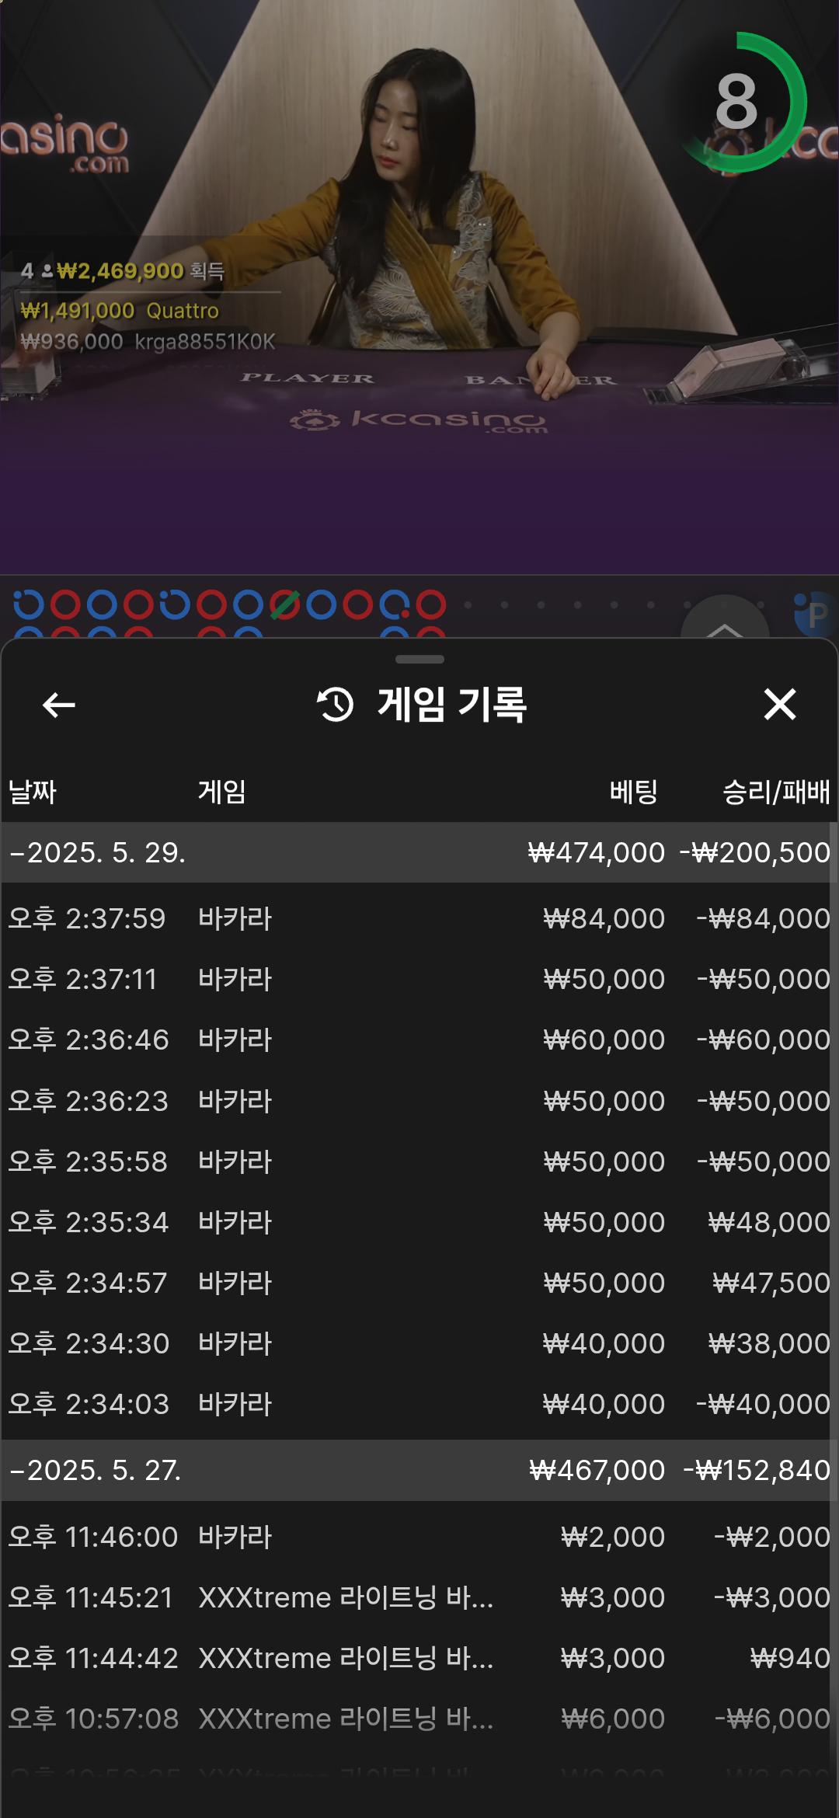The height and width of the screenshot is (1818, 839).
Task: Tap the blue P icon by the roadmap
Action: 814,615
